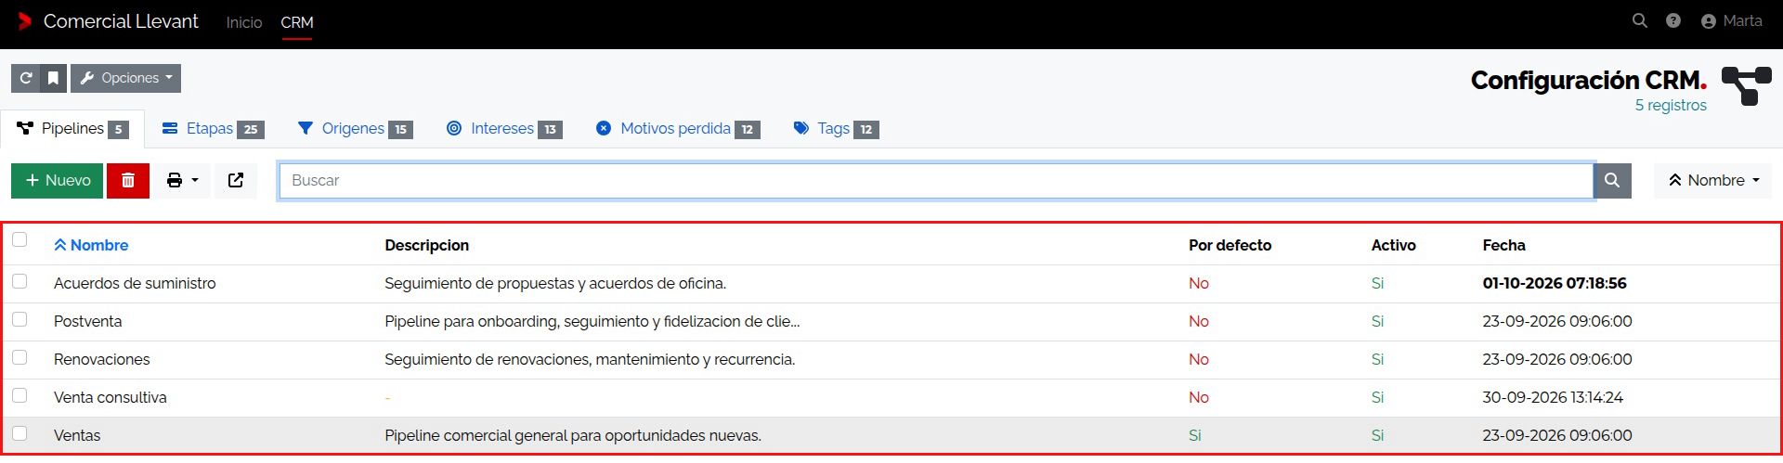Open the CRM menu item

pos(297,22)
